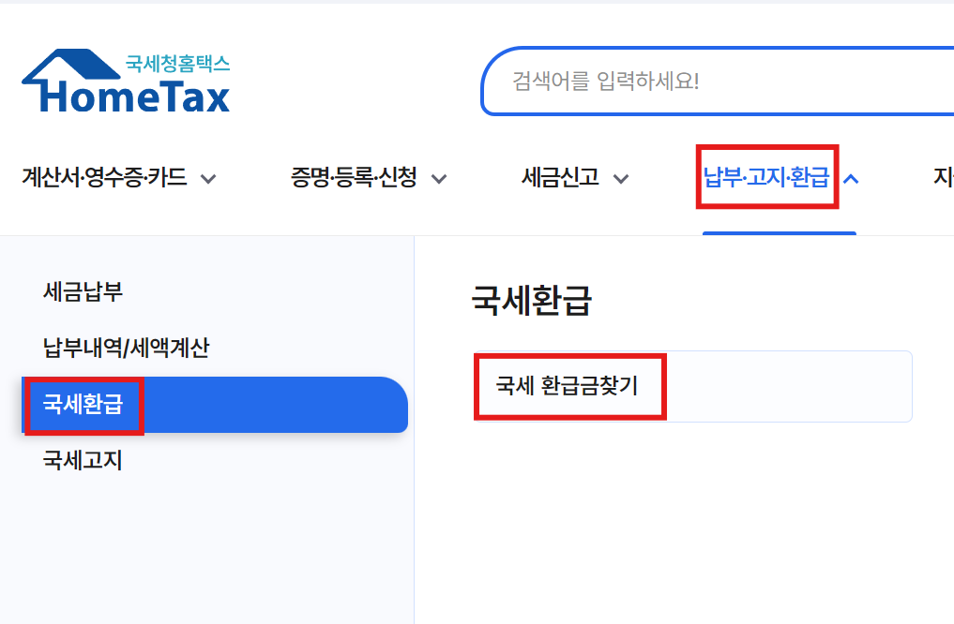Open the 증명·등록·신청 menu
954x624 pixels.
[x=353, y=177]
